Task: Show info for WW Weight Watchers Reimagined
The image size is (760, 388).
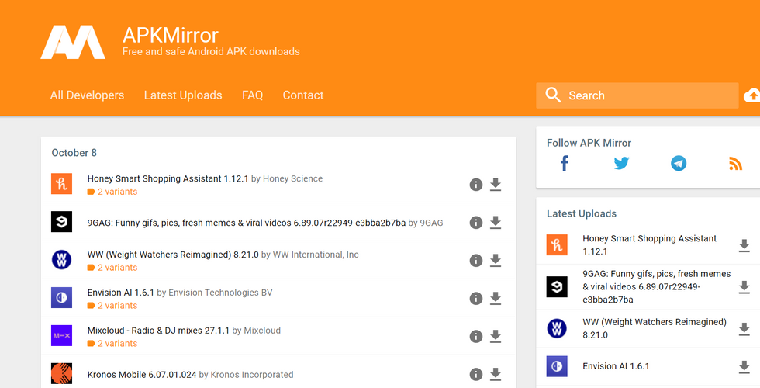Action: click(x=476, y=261)
